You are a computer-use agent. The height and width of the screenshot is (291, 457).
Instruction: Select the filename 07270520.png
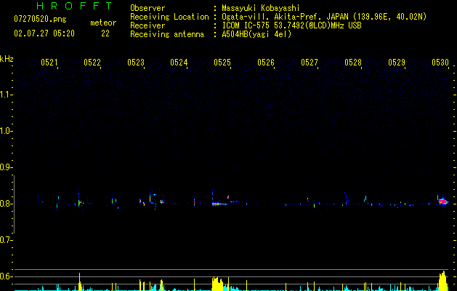pos(40,20)
